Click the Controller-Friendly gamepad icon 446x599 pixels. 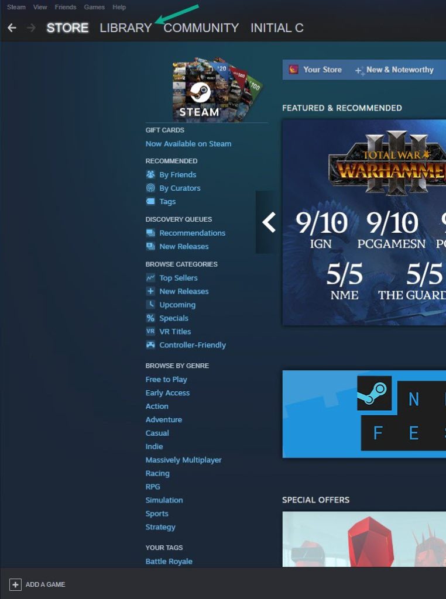(150, 345)
